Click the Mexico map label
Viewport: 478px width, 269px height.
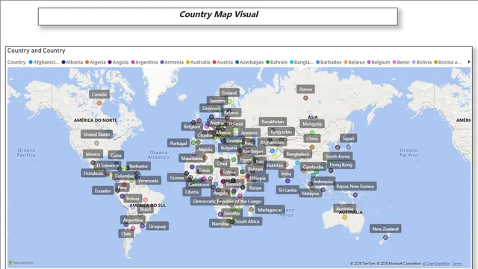click(93, 154)
